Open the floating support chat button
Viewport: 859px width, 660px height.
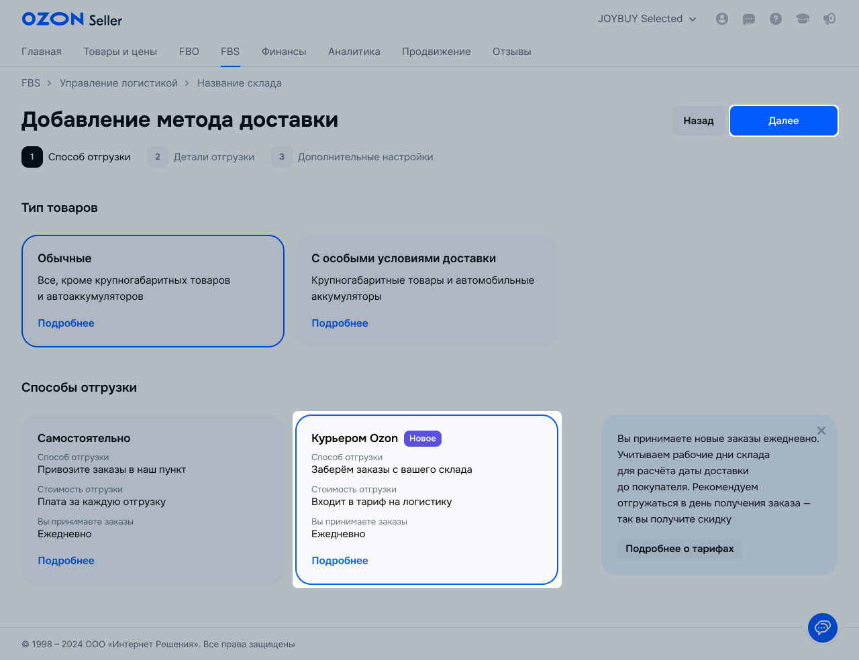point(822,628)
